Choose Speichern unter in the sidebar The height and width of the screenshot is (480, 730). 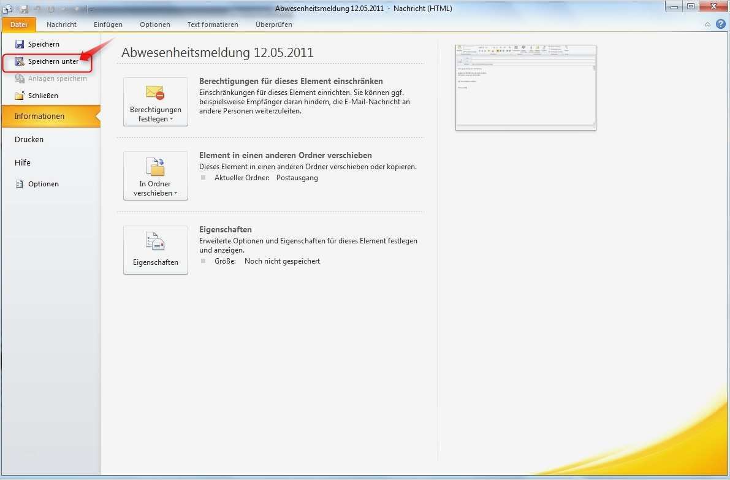[47, 61]
